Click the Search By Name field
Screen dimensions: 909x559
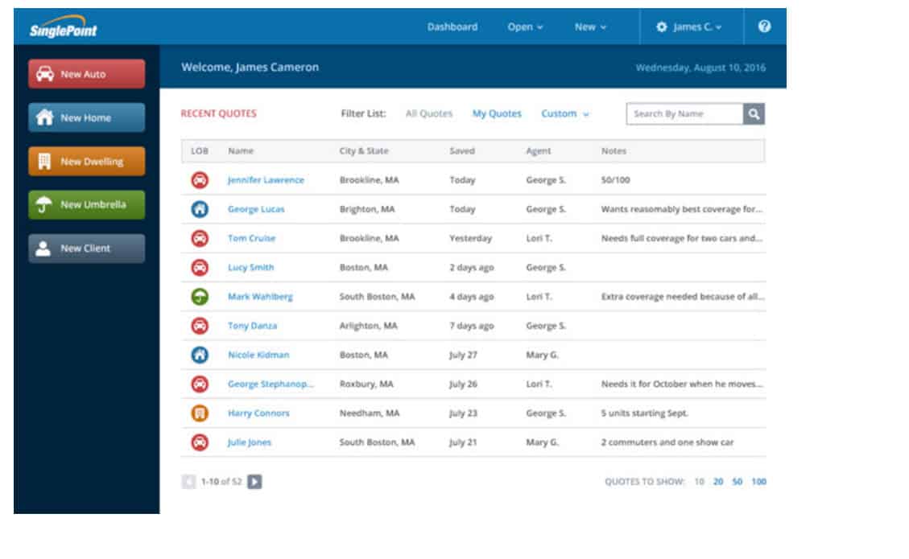click(684, 113)
